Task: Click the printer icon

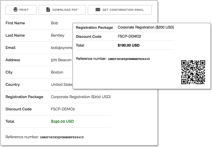Action: (x=15, y=10)
